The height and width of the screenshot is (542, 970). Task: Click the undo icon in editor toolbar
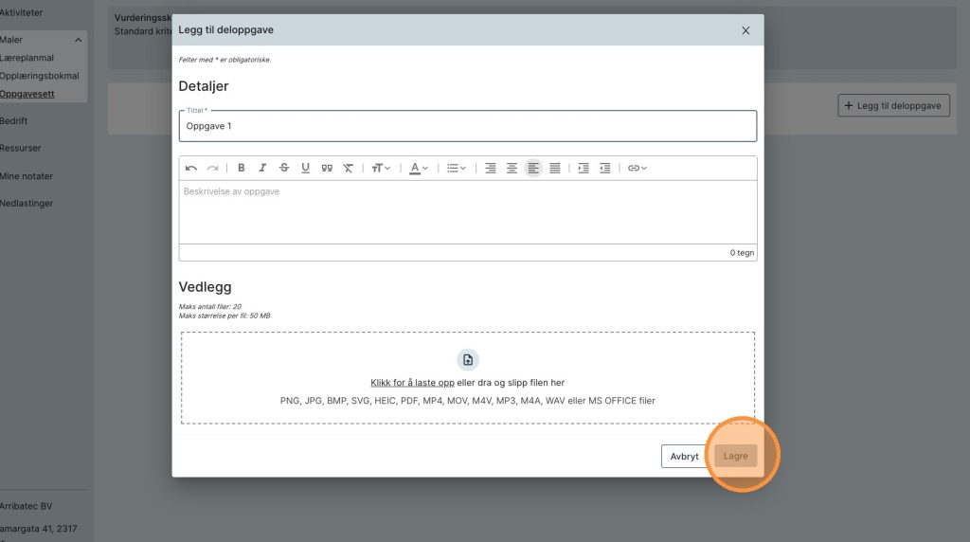point(191,169)
